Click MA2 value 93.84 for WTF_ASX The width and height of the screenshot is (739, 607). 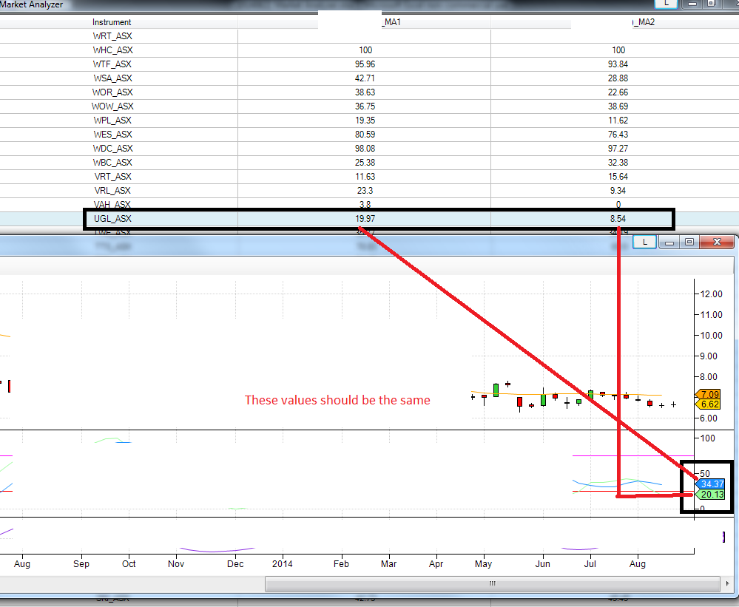[x=618, y=64]
